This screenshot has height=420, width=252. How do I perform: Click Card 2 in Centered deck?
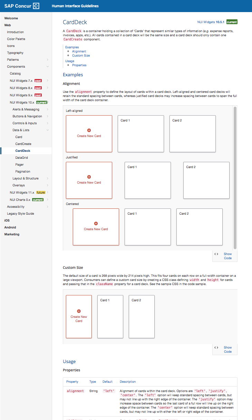click(x=200, y=227)
